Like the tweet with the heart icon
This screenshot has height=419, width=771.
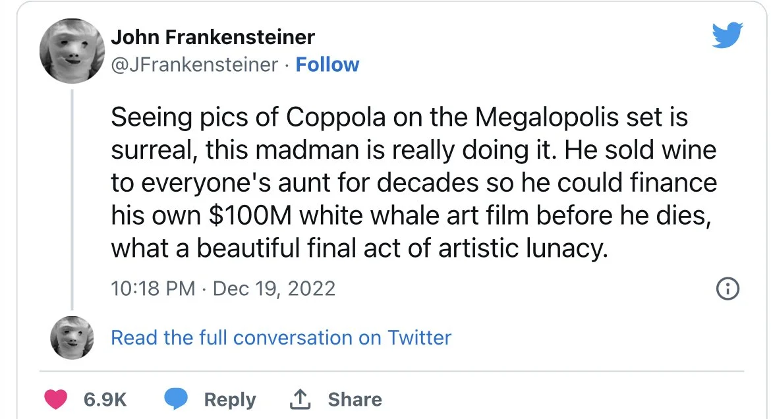[x=56, y=399]
